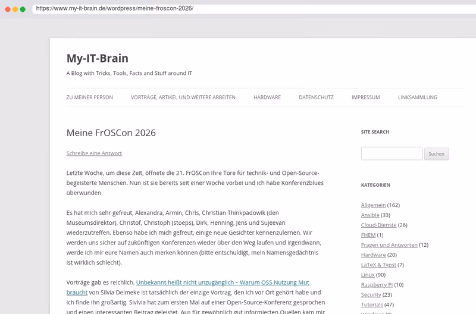Open the Ansible category link
Screen dimensions: 476x314
370,215
